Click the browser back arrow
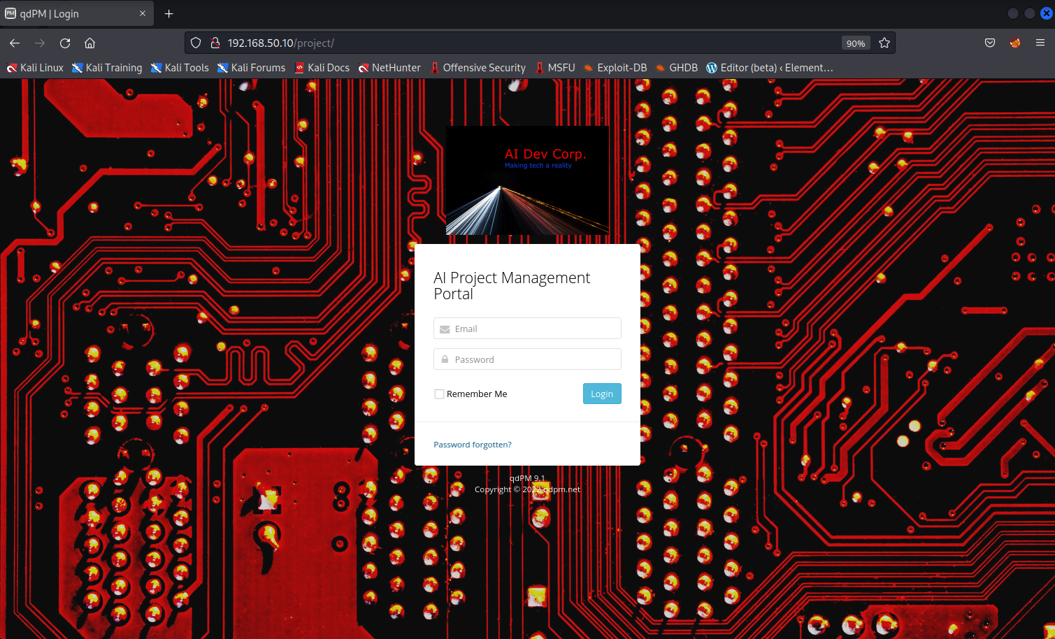The image size is (1055, 639). (15, 43)
